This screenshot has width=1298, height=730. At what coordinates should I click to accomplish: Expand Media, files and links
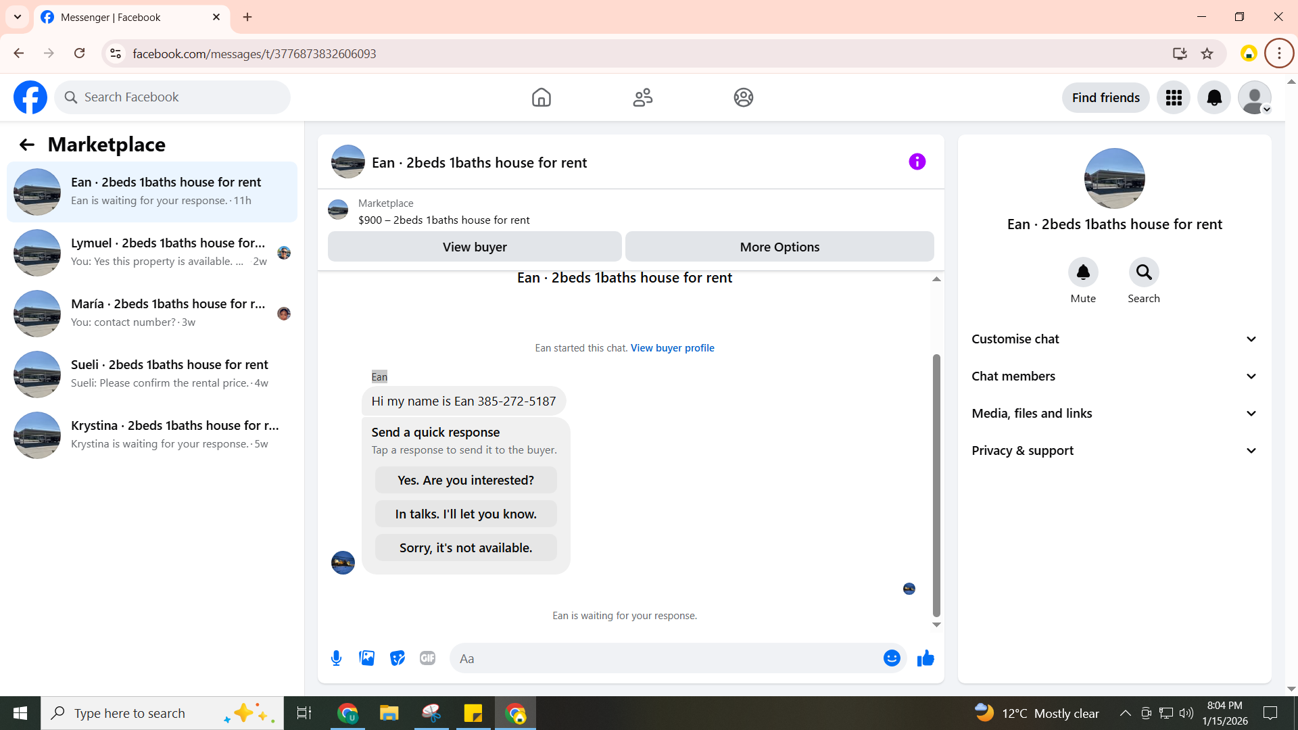pos(1114,414)
